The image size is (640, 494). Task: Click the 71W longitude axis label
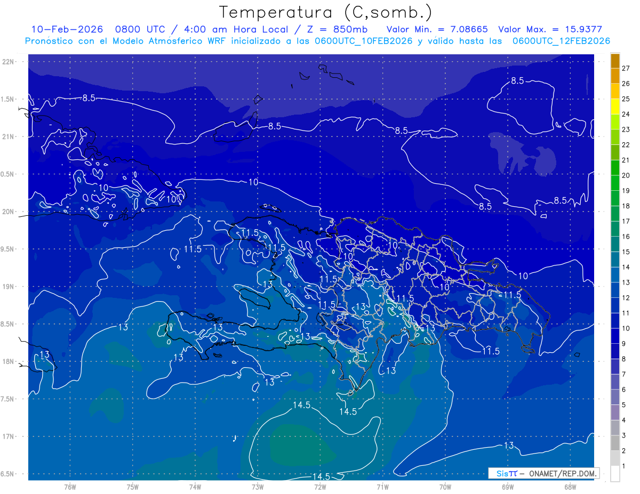coord(382,487)
